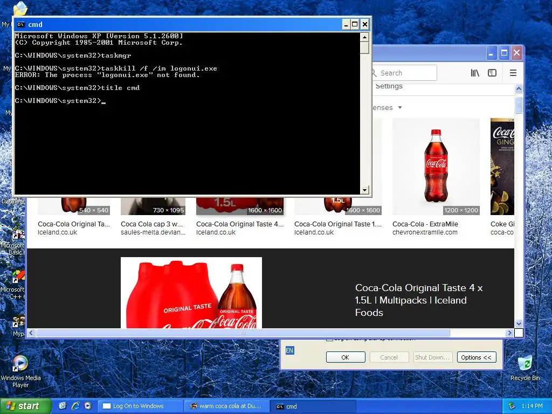This screenshot has height=414, width=552.
Task: Switch to warm coca cola browser taskbar button
Action: click(226, 406)
